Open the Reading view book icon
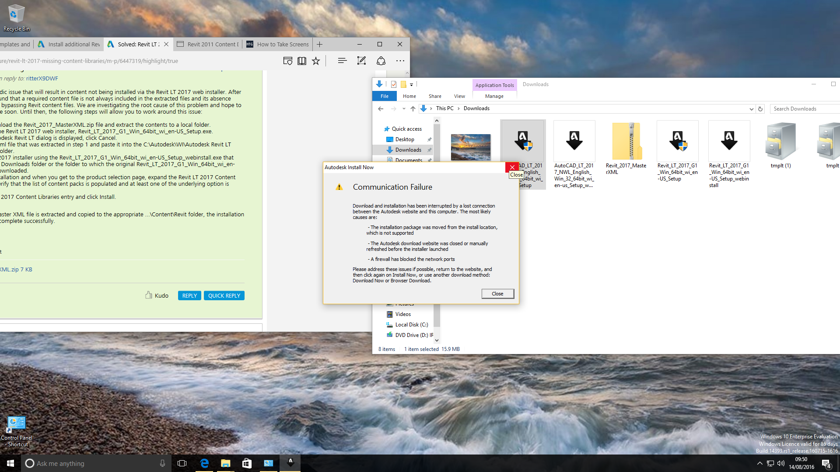 302,61
